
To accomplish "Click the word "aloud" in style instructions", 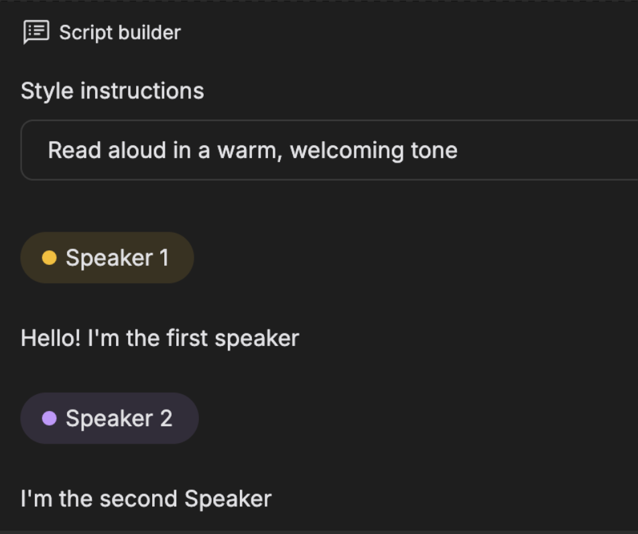I will pos(137,150).
